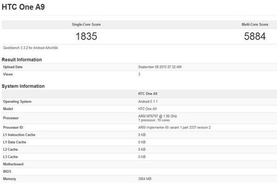This screenshot has height=184, width=277.
Task: Click the Operating System row label
Action: [17, 101]
